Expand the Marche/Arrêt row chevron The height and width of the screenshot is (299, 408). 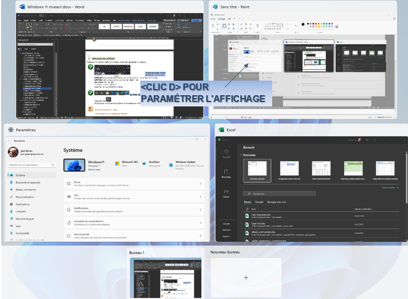200,236
